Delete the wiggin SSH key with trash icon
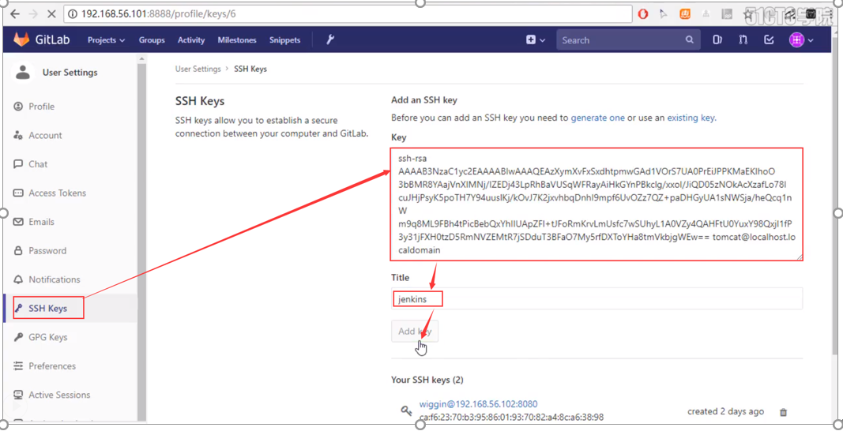 point(783,412)
